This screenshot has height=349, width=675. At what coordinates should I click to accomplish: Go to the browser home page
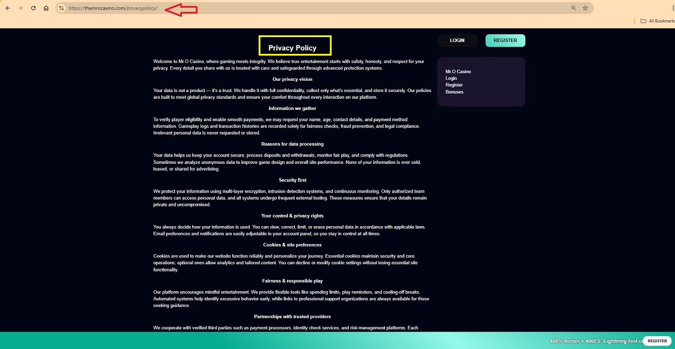click(x=46, y=8)
